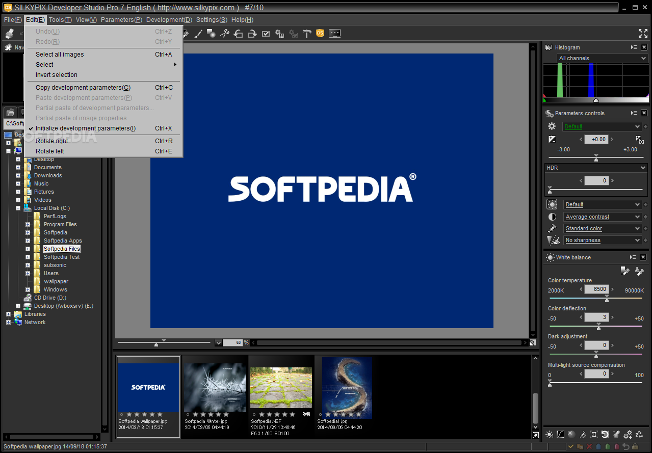Open the lens aberration icon at bottom

594,435
